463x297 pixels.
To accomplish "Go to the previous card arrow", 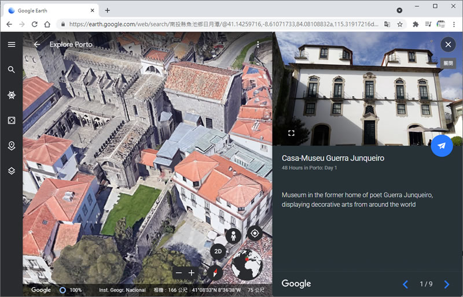I will [406, 284].
